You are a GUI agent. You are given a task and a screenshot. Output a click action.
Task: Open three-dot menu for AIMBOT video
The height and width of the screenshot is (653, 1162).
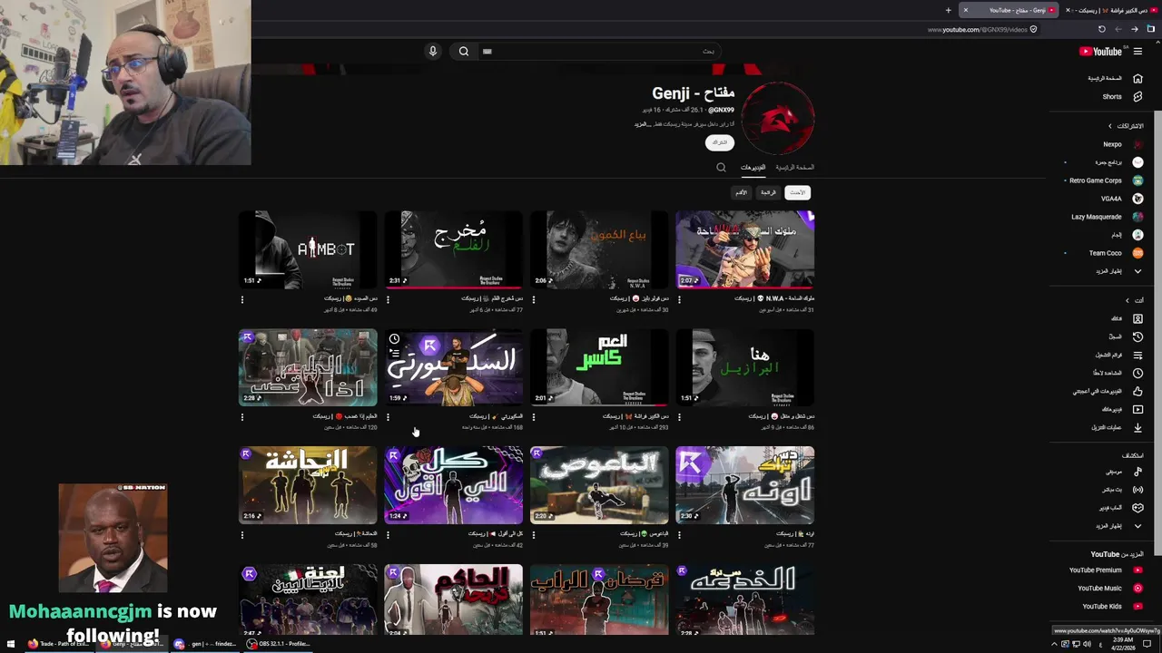click(x=242, y=299)
